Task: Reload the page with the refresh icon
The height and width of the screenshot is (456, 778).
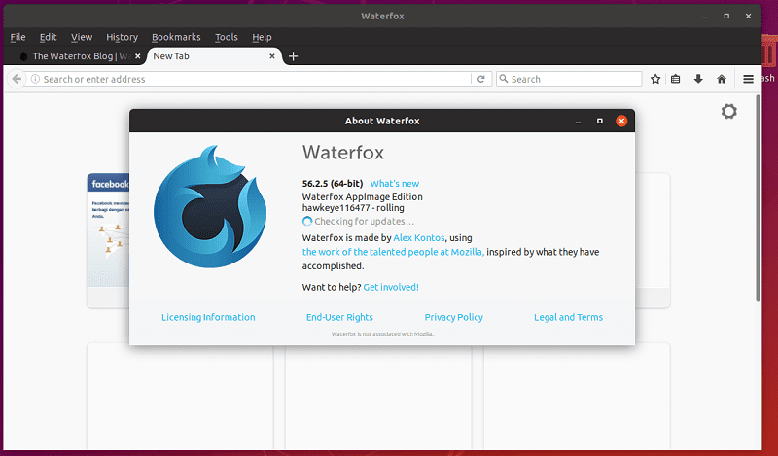Action: 480,79
